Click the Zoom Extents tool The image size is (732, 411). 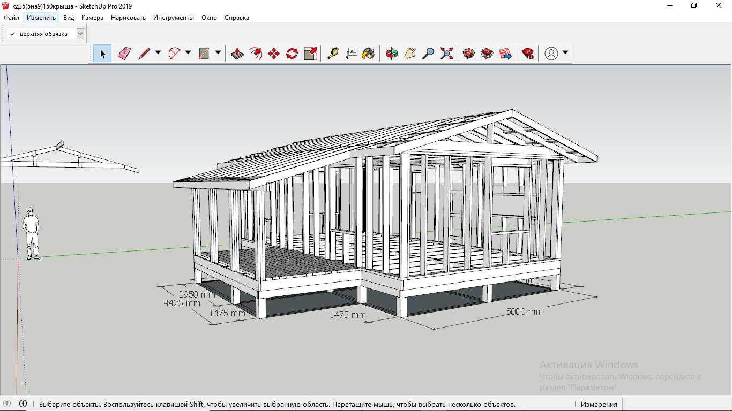pos(446,53)
